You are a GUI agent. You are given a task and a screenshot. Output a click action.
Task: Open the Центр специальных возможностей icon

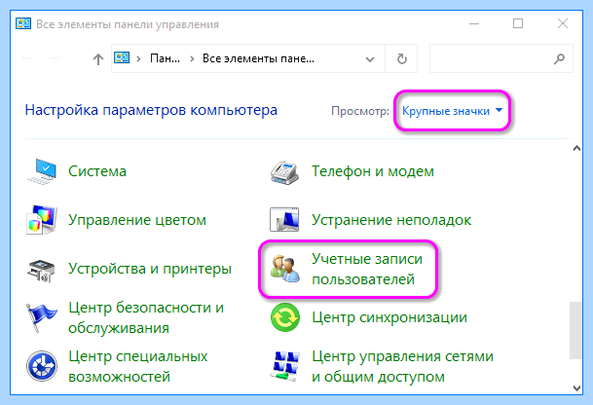(42, 366)
